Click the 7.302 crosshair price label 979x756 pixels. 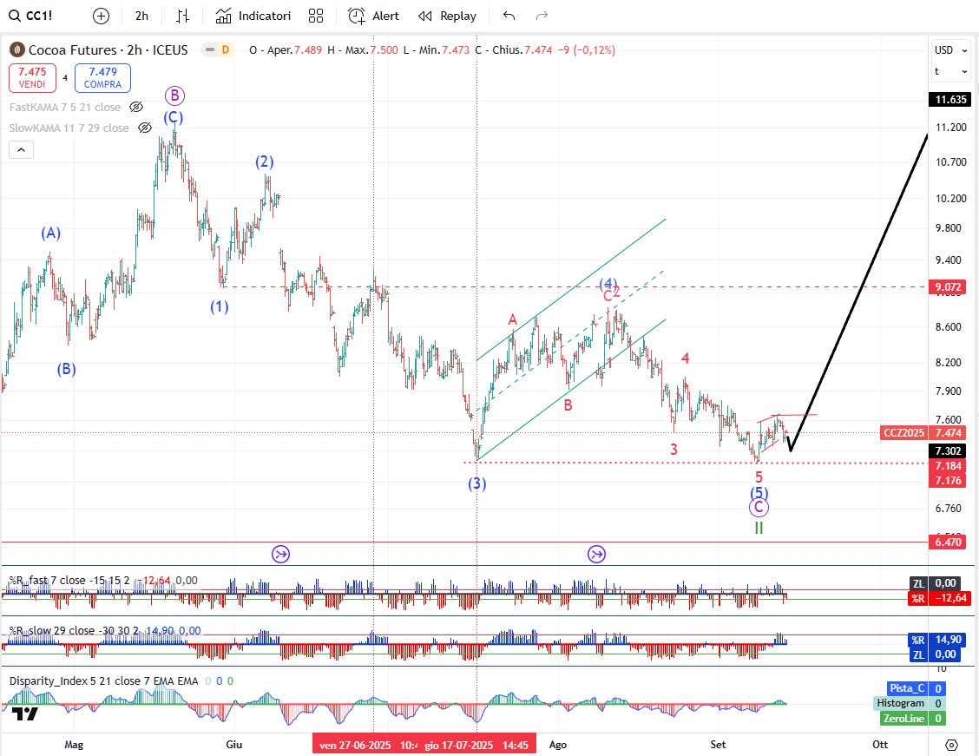[x=948, y=450]
